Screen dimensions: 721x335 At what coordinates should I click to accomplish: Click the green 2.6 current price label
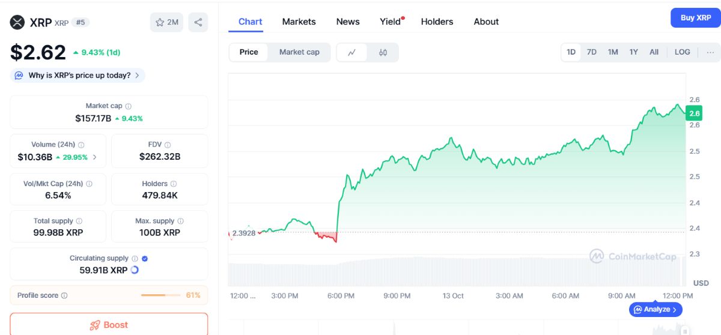click(x=695, y=113)
